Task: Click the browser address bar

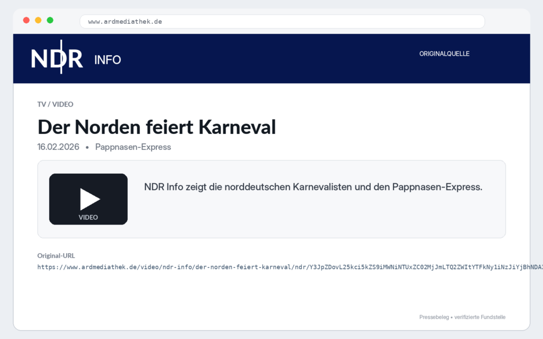Action: [x=282, y=21]
